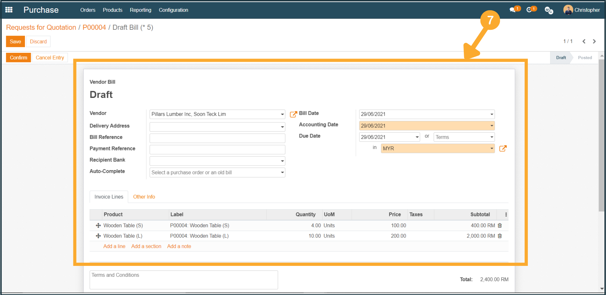Expand the MYR currency dropdown
Screen dimensions: 606x295
click(x=491, y=148)
